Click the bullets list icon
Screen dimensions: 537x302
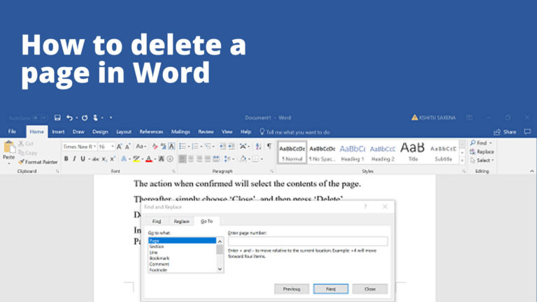pyautogui.click(x=182, y=147)
